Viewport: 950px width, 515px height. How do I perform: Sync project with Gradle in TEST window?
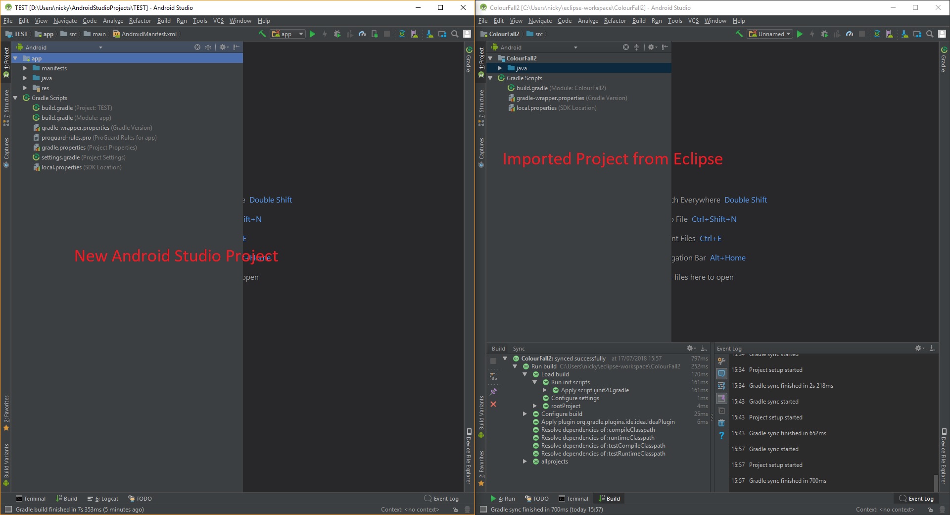coord(402,34)
